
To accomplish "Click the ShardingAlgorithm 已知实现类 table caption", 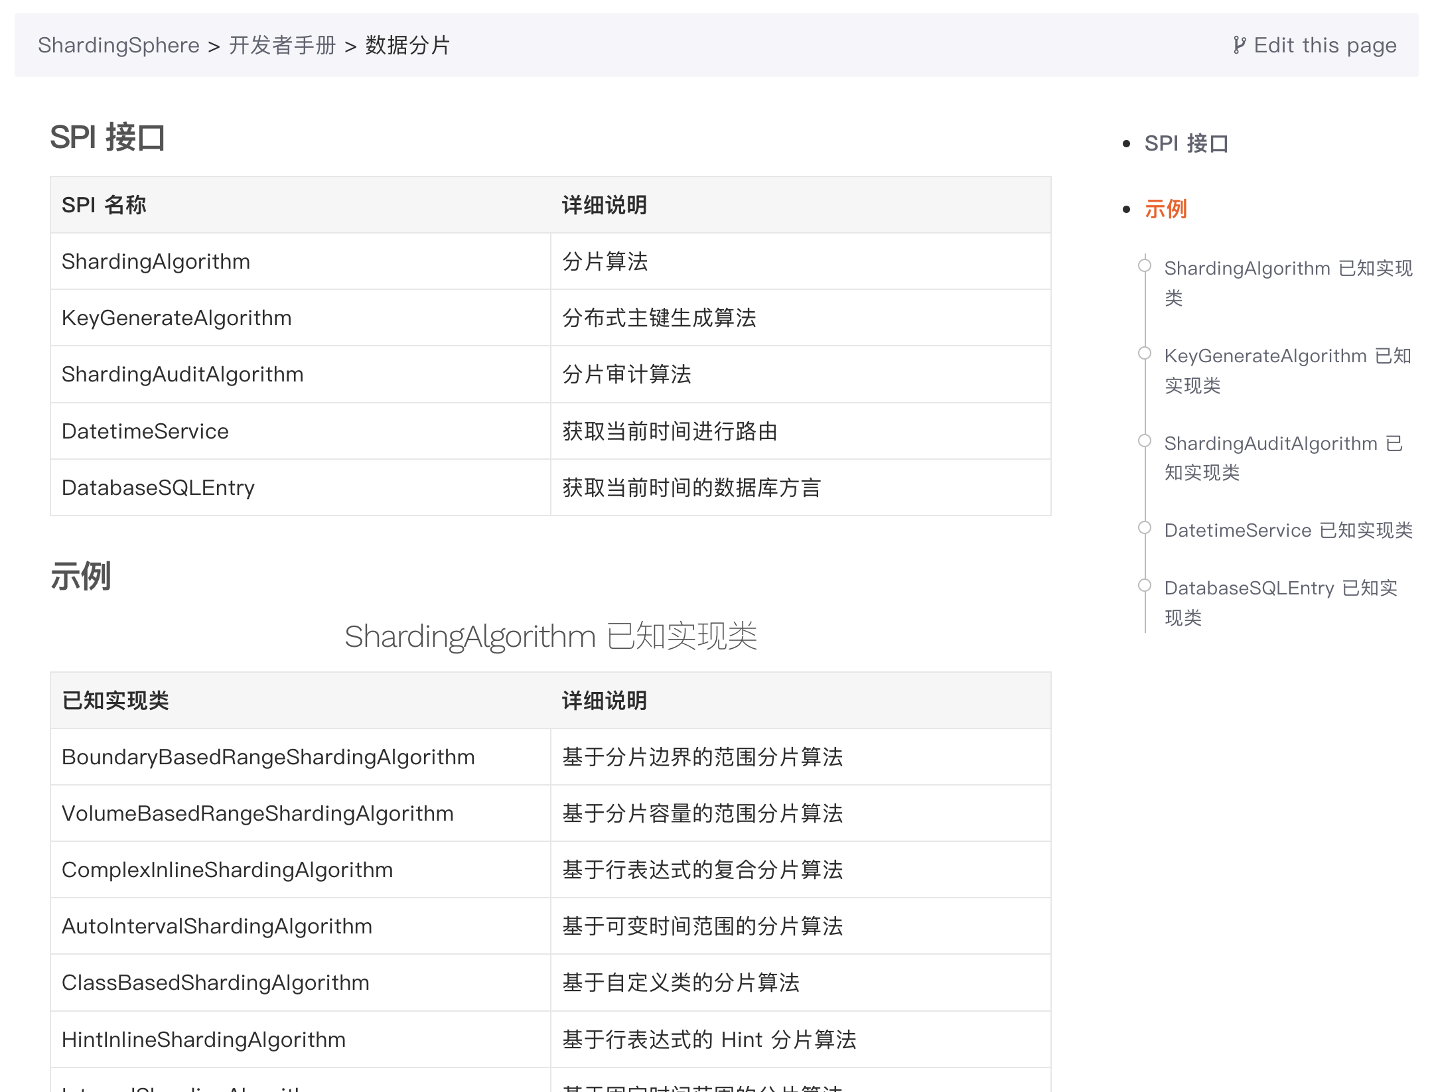I will point(550,636).
